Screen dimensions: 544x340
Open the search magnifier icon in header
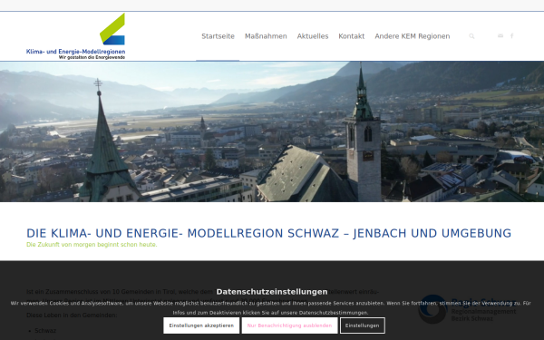point(471,36)
